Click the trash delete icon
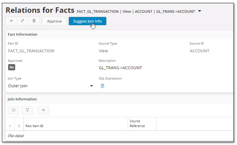Image resolution: width=237 pixels, height=145 pixels. tap(34, 21)
